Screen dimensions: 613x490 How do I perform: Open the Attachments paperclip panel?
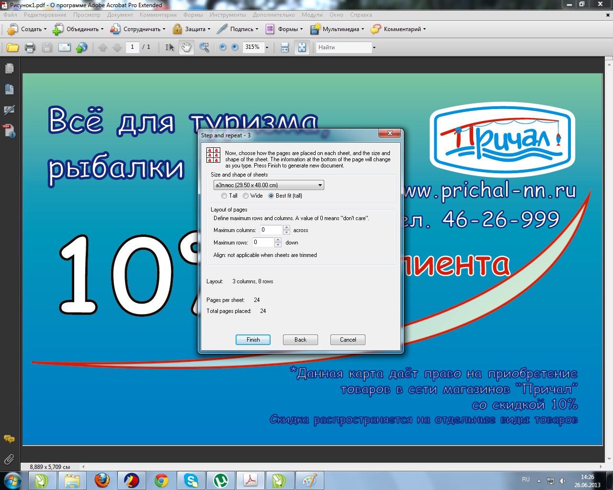point(9,459)
